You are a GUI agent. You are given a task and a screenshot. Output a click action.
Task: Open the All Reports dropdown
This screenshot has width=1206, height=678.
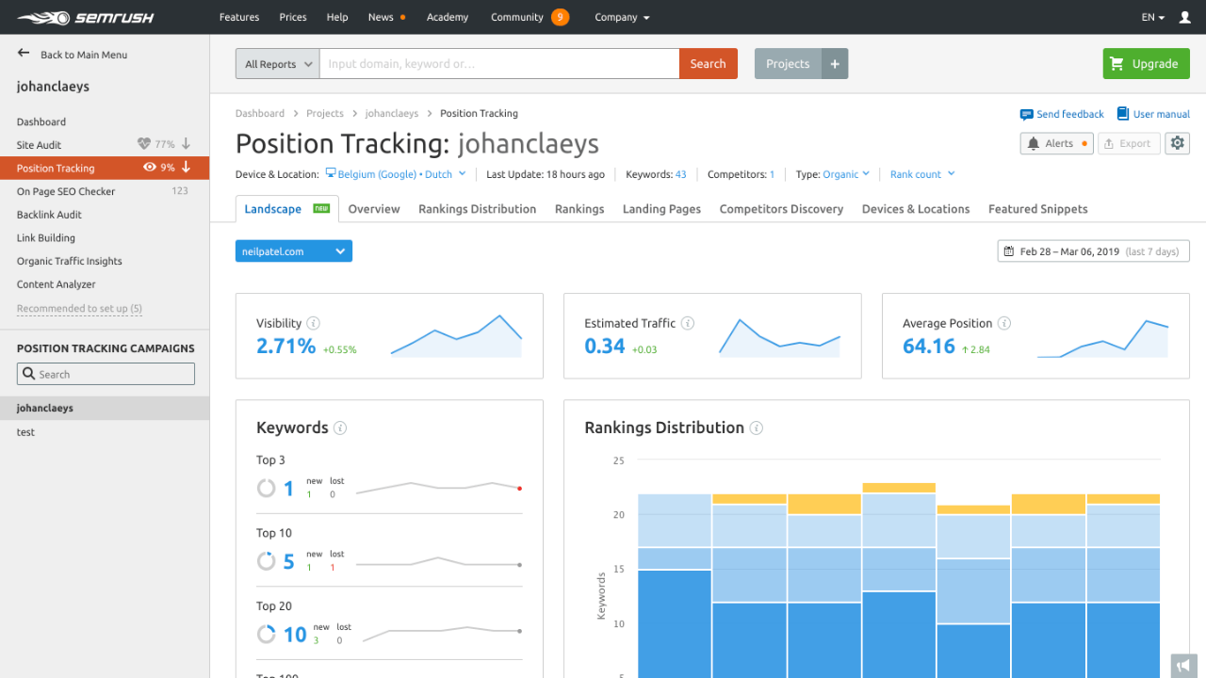pyautogui.click(x=278, y=63)
